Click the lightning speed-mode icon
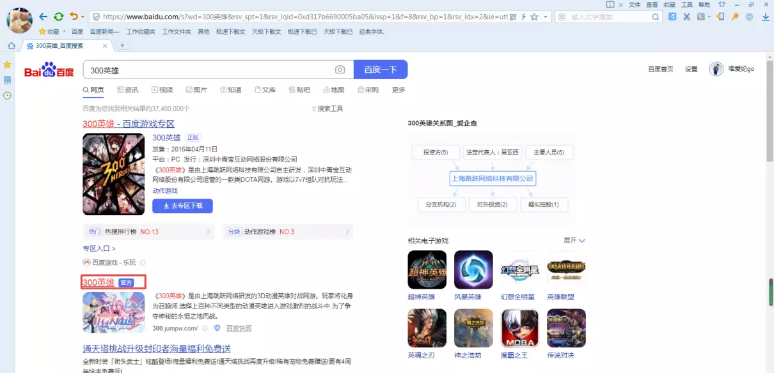The image size is (774, 373). pyautogui.click(x=524, y=17)
